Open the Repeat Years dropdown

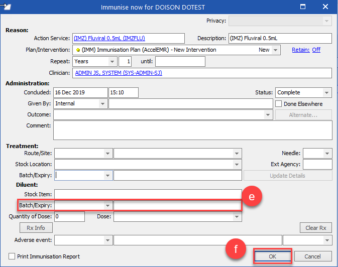point(112,62)
